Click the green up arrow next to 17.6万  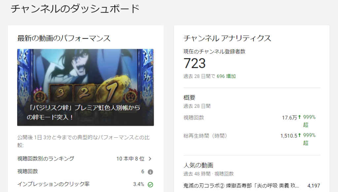(x=299, y=117)
